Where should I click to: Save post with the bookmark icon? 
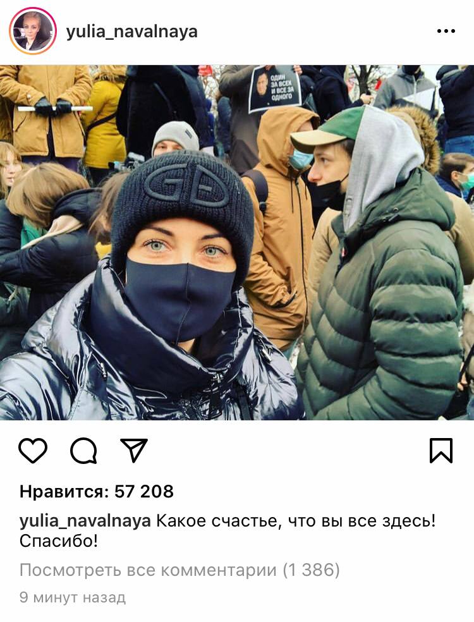[441, 451]
